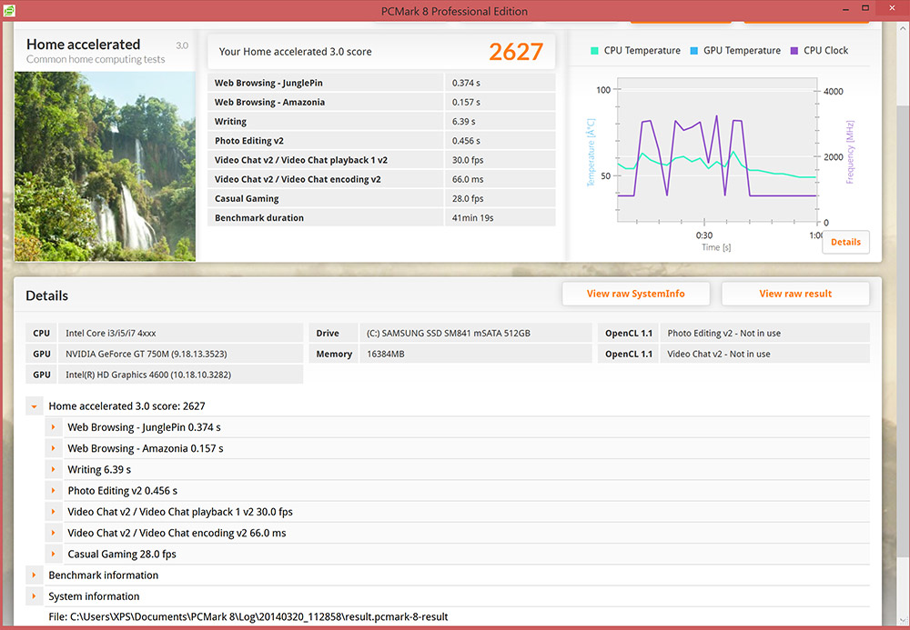This screenshot has width=910, height=630.
Task: Expand Web Browsing - JunglePin 0.374 s
Action: (54, 427)
